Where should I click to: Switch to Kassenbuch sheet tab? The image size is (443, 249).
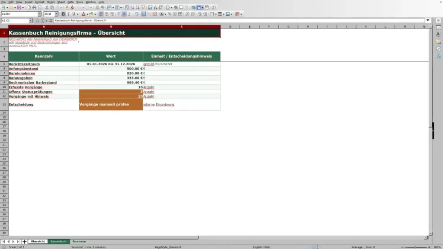[58, 242]
